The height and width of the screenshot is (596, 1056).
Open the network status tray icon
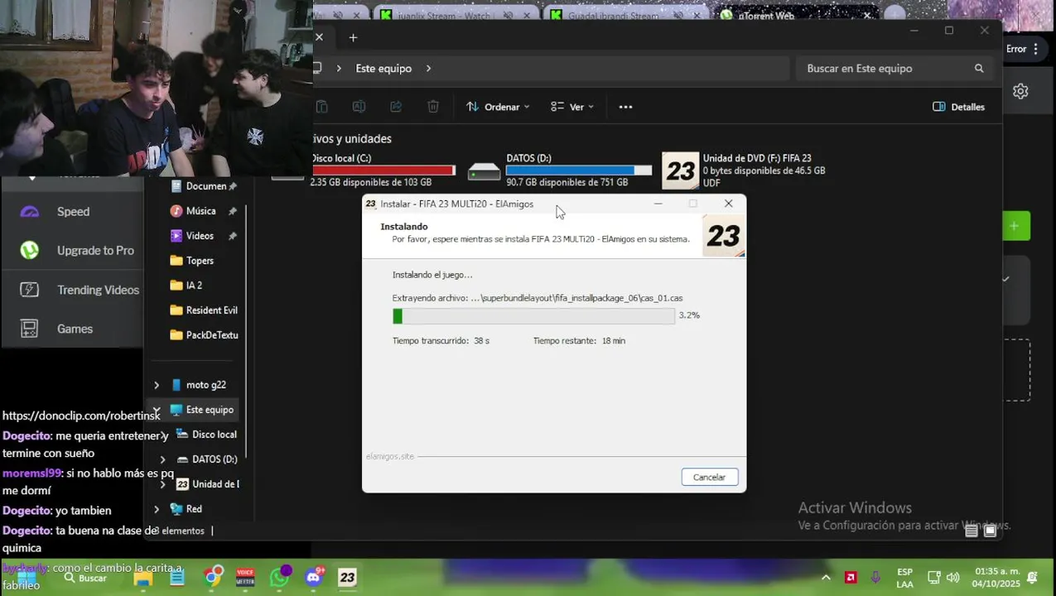(x=933, y=578)
